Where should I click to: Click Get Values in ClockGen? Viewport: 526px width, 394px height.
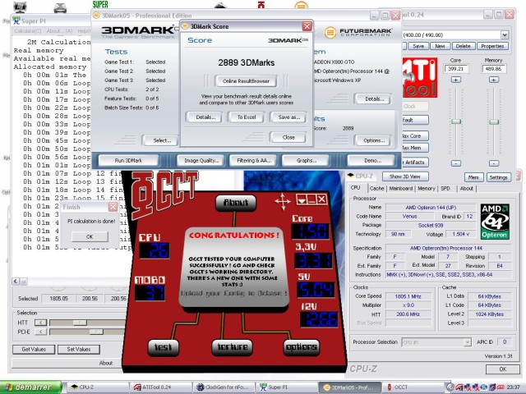click(34, 350)
